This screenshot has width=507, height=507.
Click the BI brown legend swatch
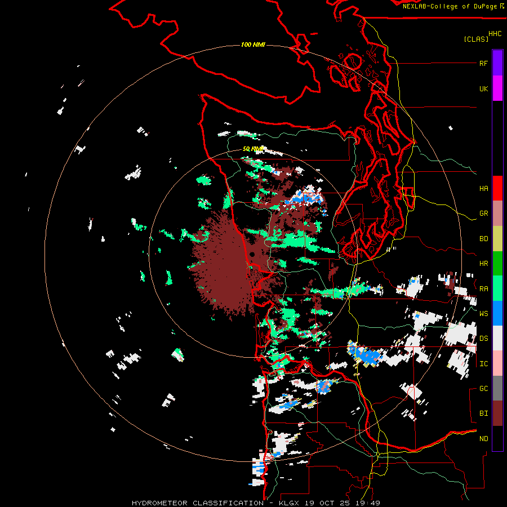click(497, 413)
